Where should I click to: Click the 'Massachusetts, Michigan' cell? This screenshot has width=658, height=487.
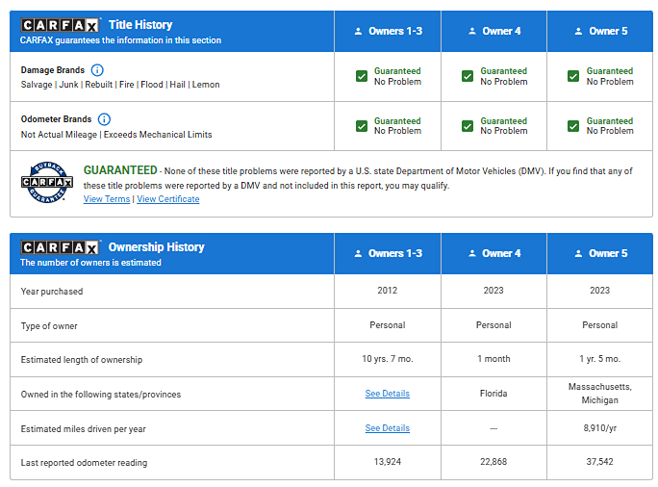[599, 394]
